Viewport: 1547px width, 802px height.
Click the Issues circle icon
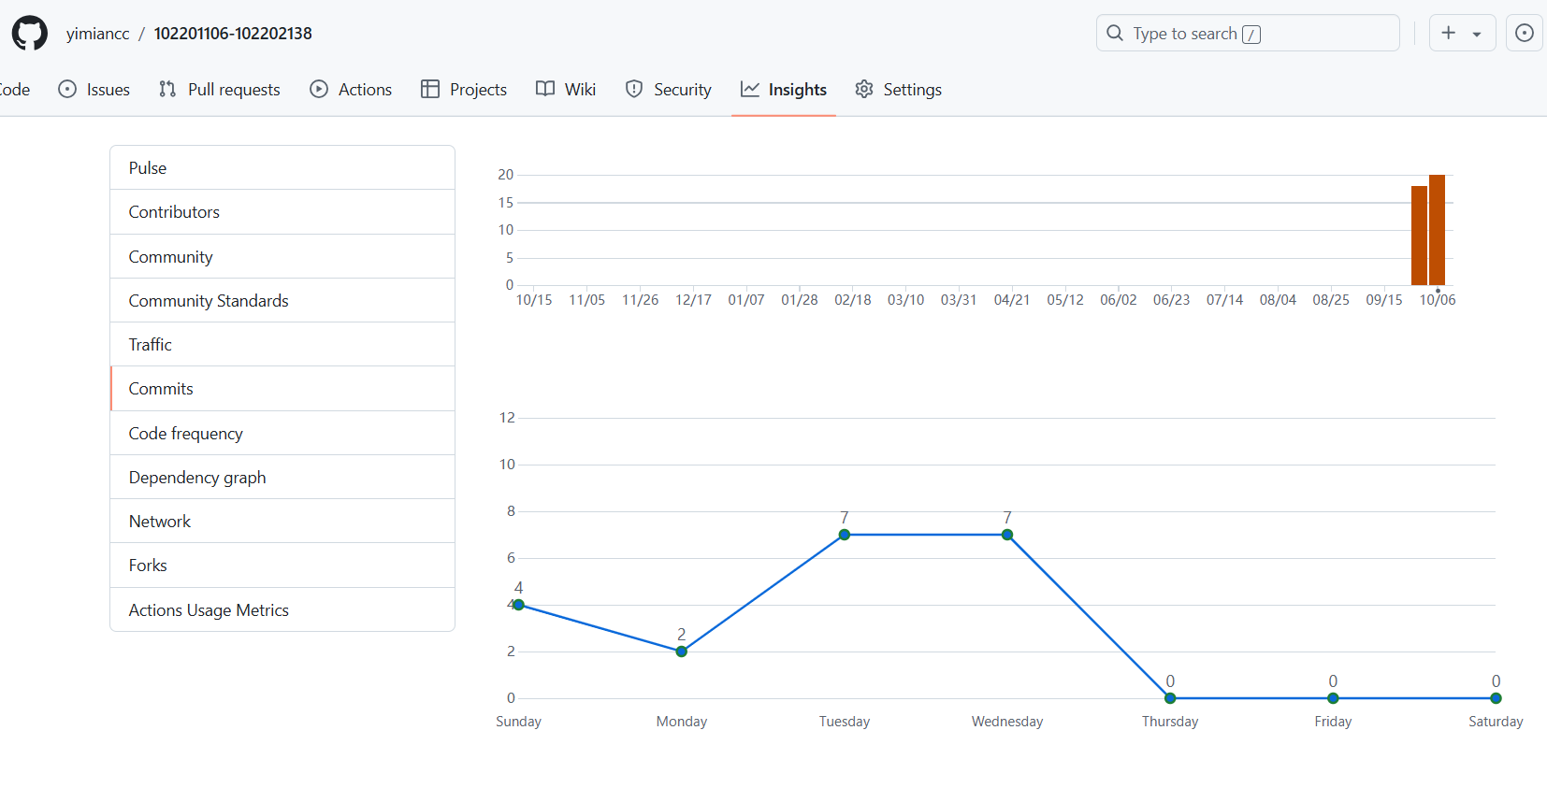(x=67, y=90)
